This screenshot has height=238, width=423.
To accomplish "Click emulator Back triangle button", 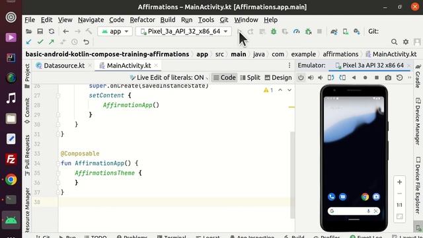I will coord(354,78).
